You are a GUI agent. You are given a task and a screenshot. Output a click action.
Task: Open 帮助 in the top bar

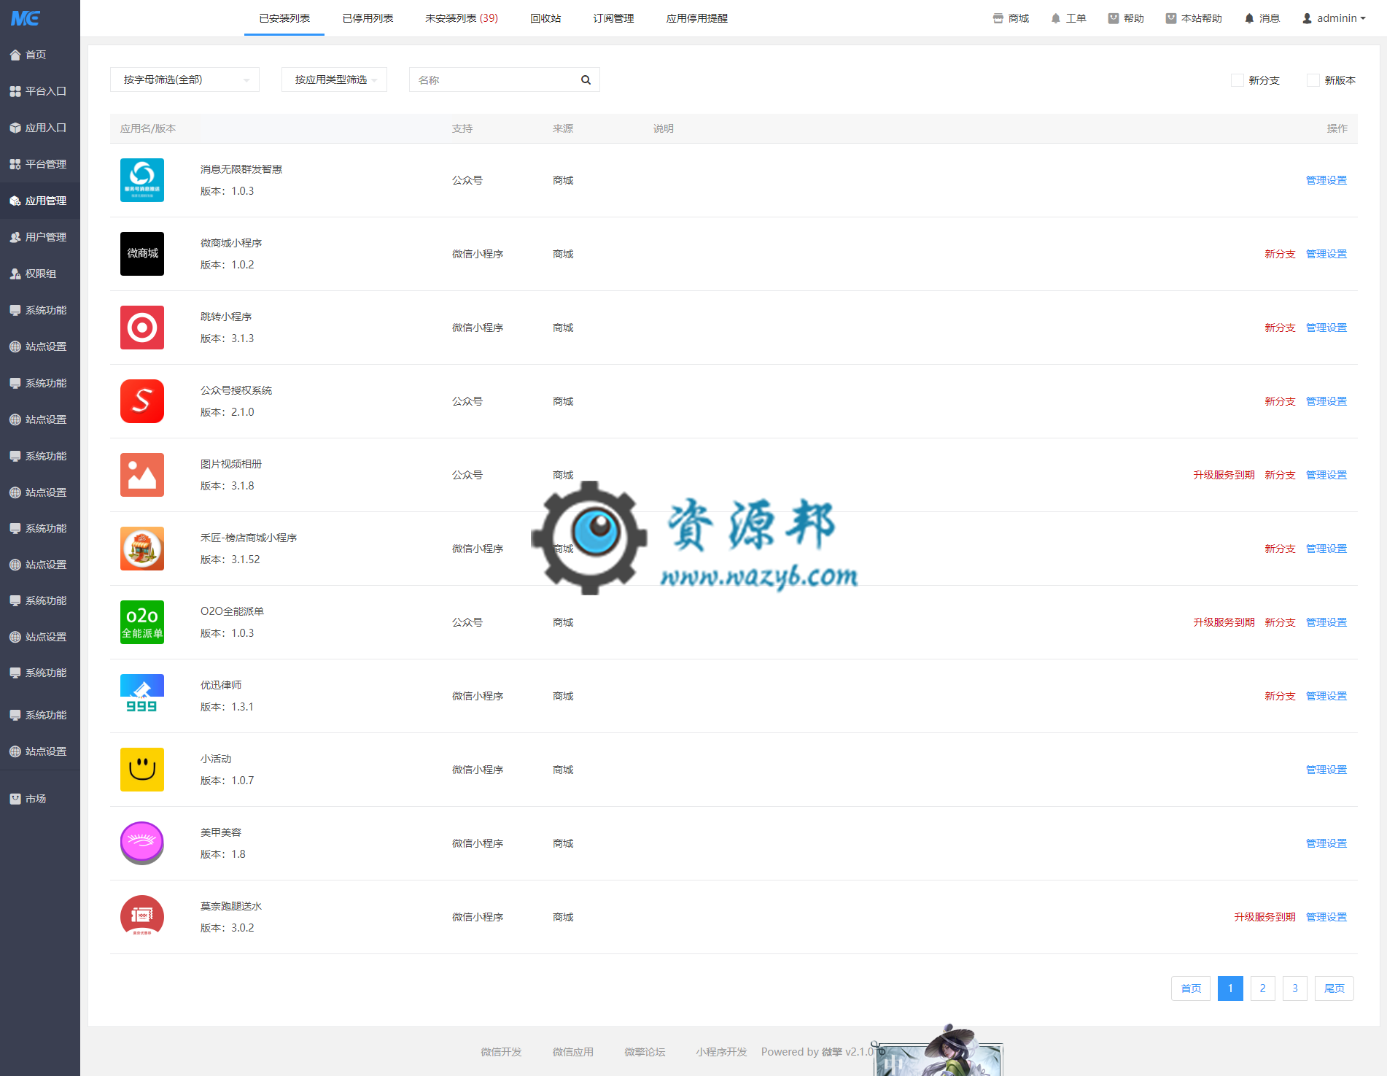(1126, 18)
